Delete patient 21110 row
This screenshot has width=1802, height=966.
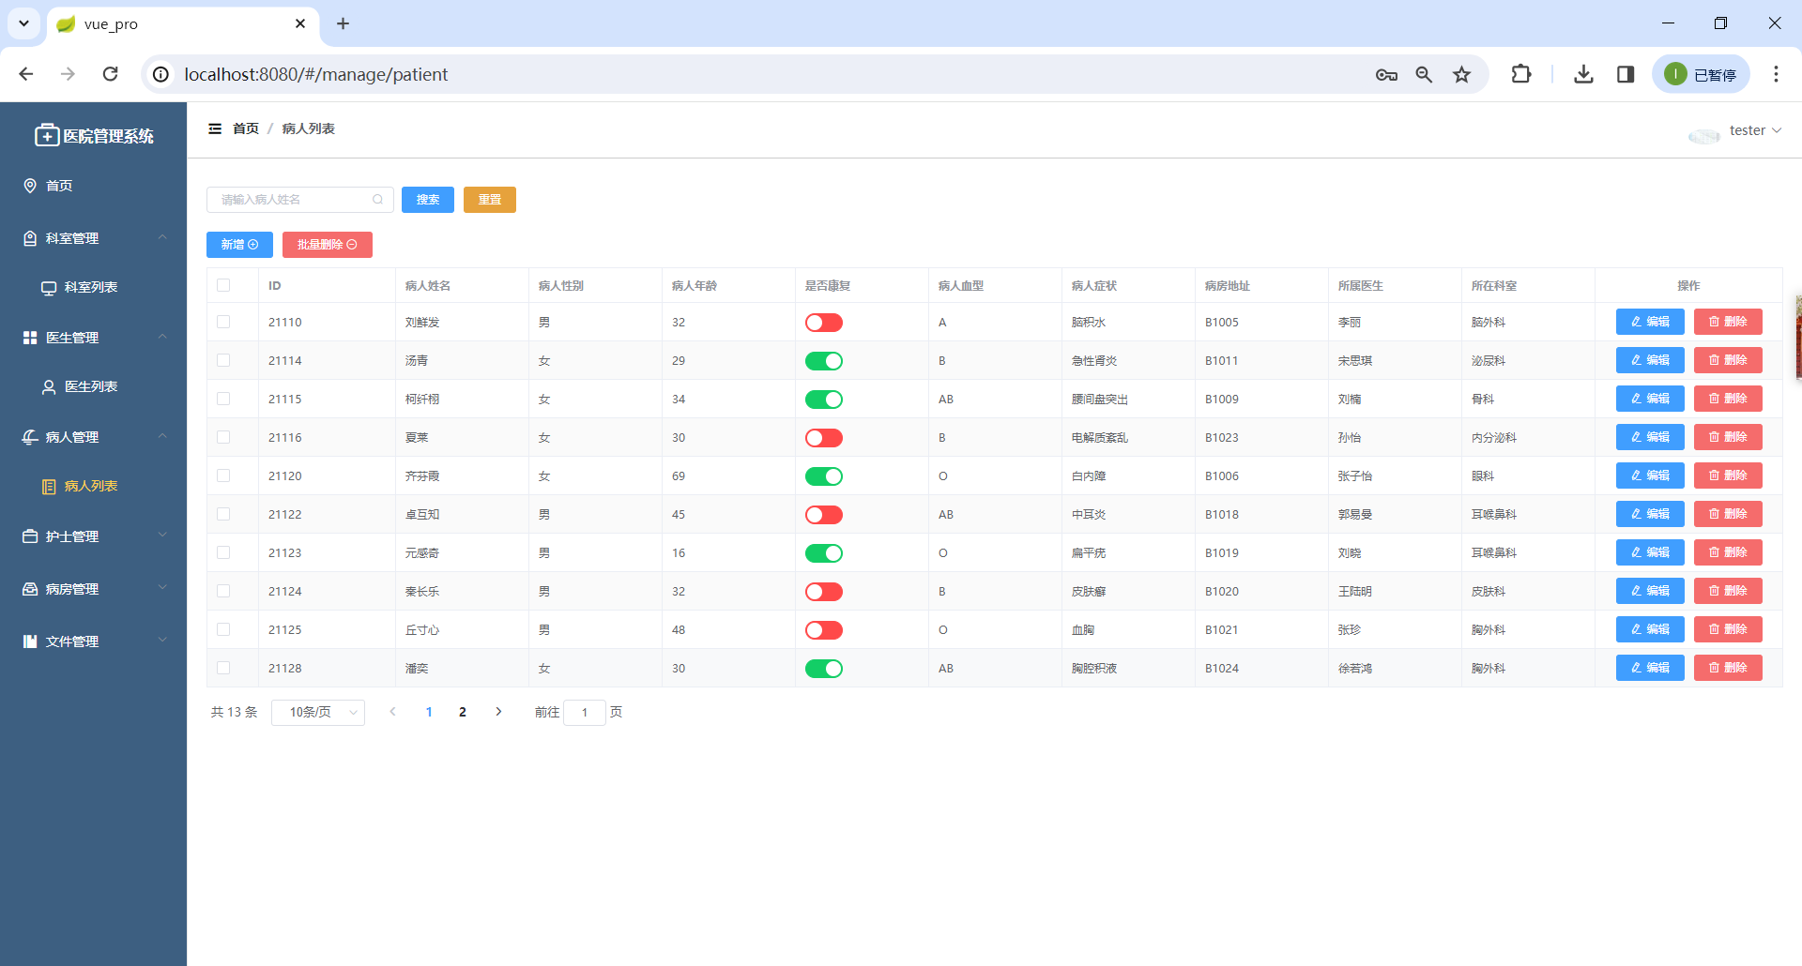pos(1728,322)
